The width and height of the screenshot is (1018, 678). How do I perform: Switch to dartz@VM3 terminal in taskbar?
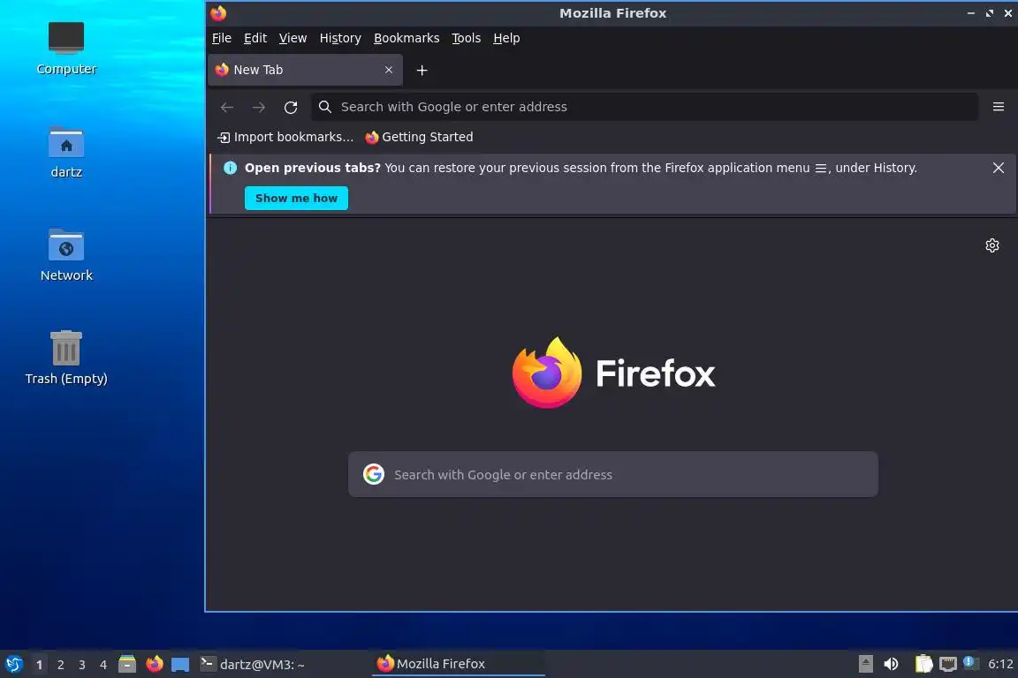(x=252, y=665)
